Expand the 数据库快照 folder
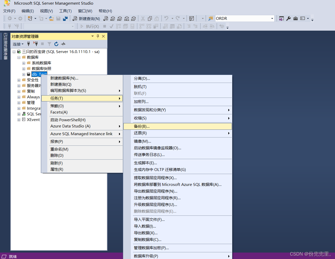This screenshot has width=335, height=259. tap(24, 69)
